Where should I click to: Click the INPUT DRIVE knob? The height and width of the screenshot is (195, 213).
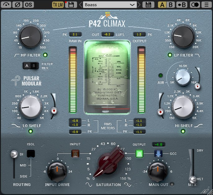tap(57, 172)
